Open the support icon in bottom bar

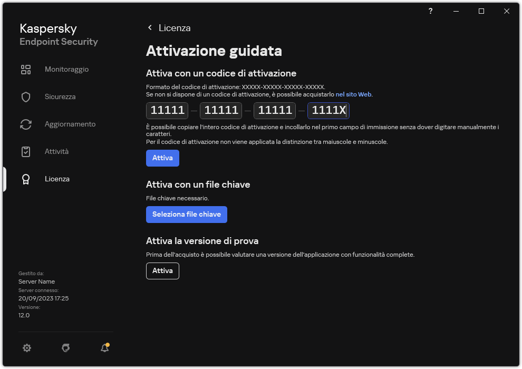[x=65, y=348]
